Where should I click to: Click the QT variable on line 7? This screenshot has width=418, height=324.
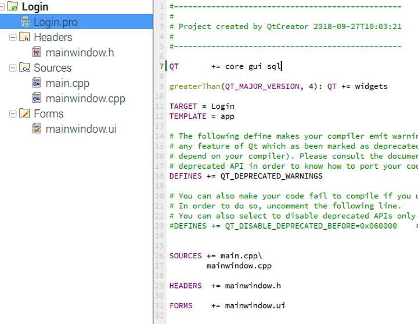coord(174,66)
